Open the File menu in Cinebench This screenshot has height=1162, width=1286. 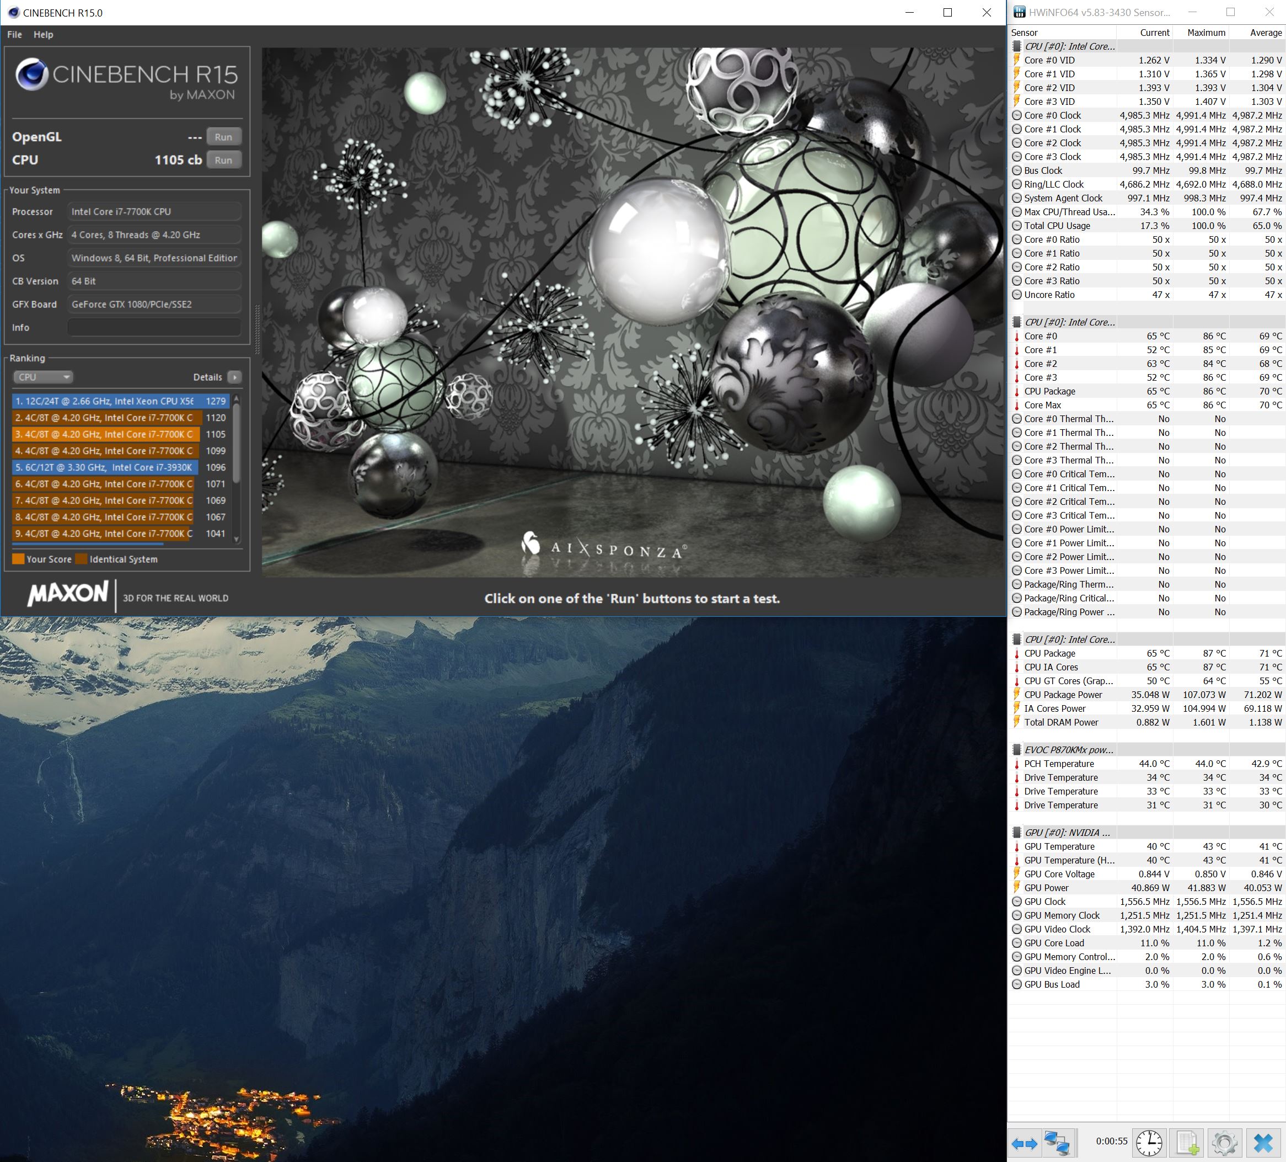[15, 34]
